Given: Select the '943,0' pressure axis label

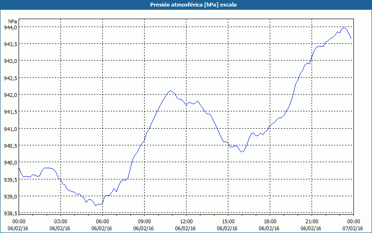Looking at the screenshot, I should tap(10, 61).
